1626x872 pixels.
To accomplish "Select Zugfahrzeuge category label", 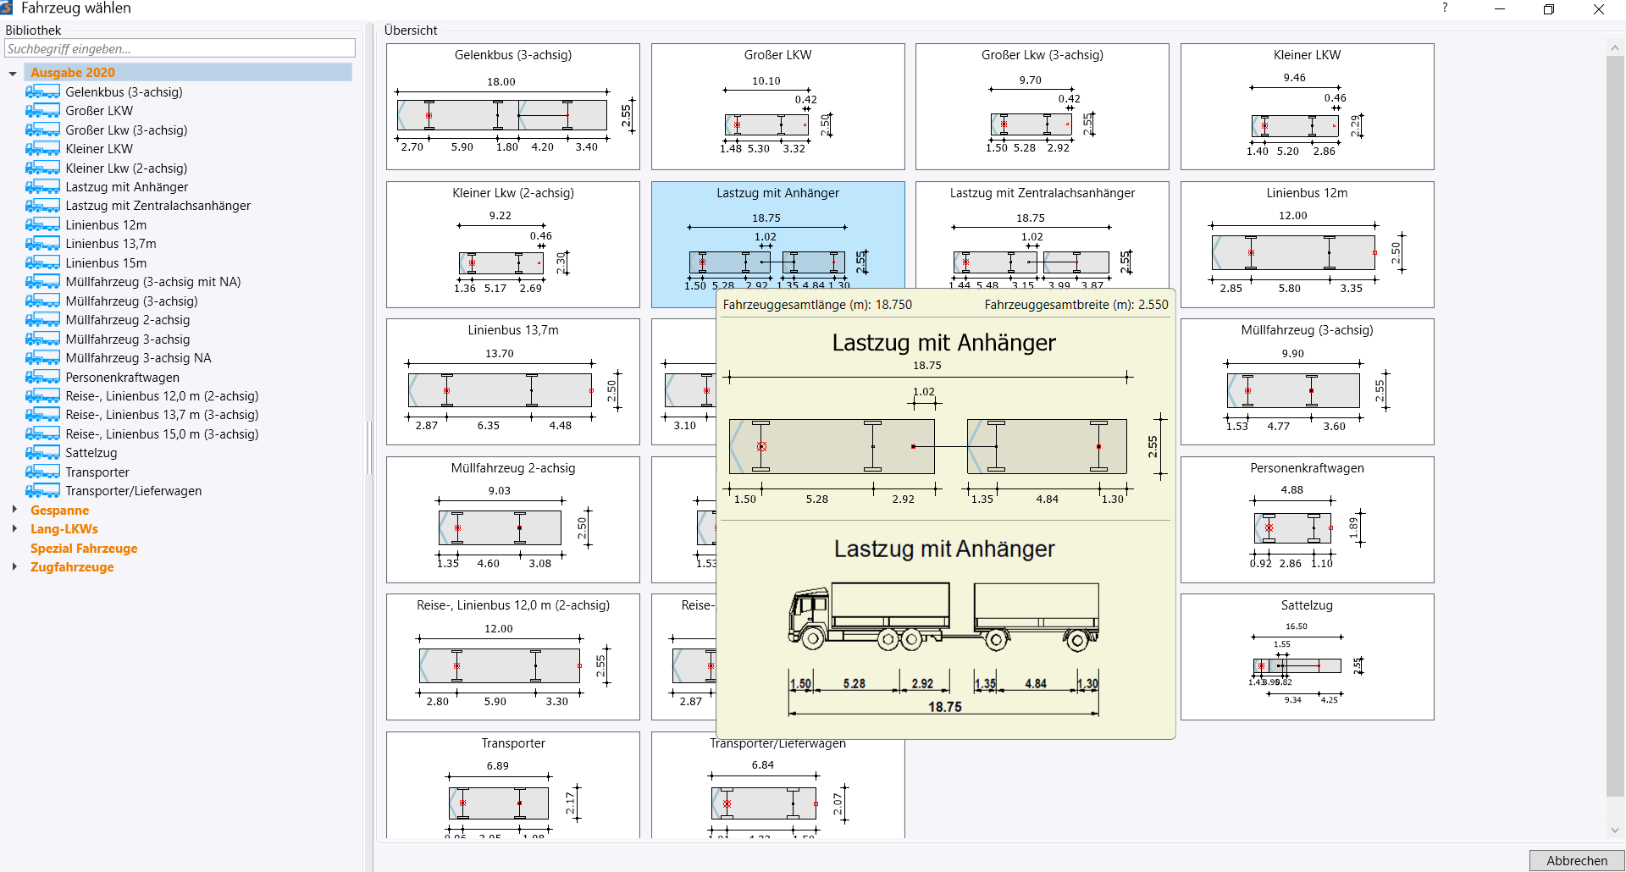I will pos(72,567).
